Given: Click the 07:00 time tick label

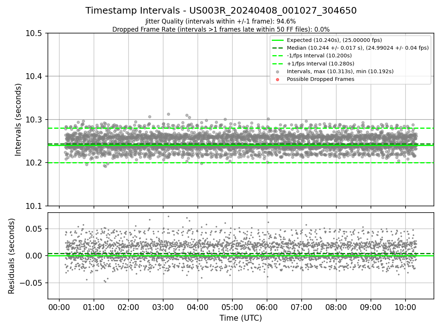Looking at the screenshot, I should click(302, 306).
